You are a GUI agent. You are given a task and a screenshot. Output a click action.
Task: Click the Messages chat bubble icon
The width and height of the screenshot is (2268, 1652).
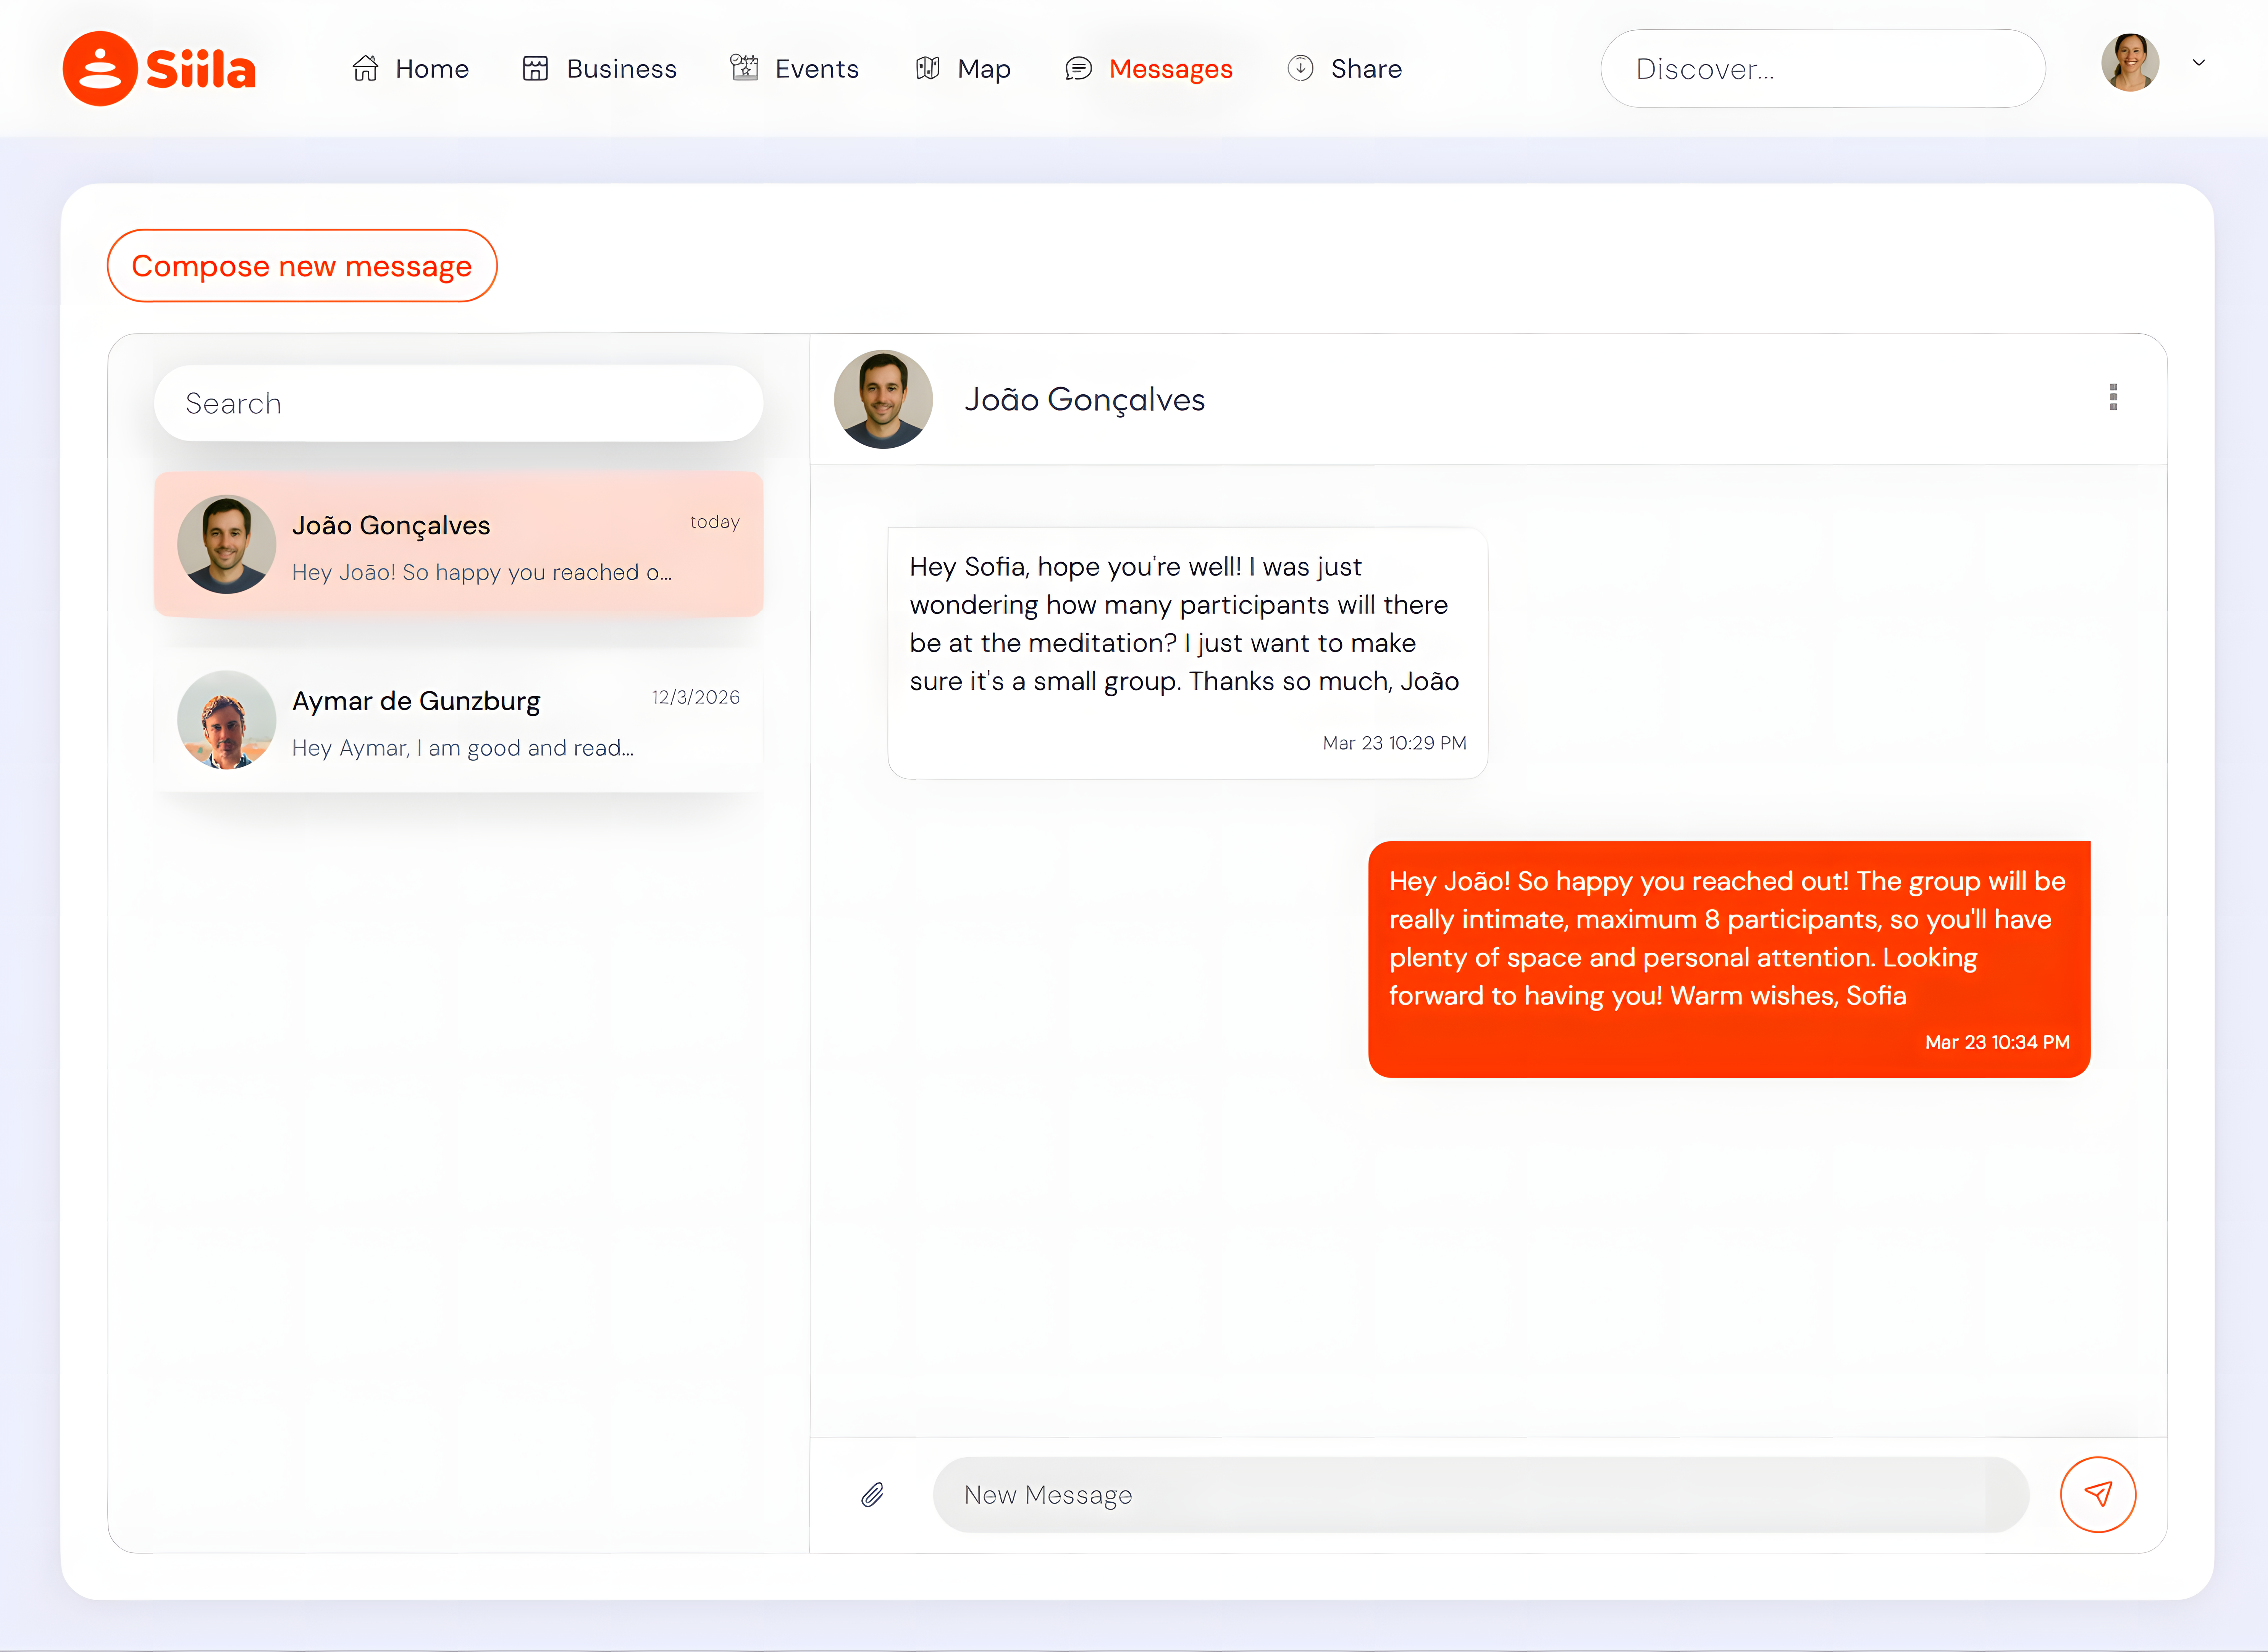[1079, 68]
